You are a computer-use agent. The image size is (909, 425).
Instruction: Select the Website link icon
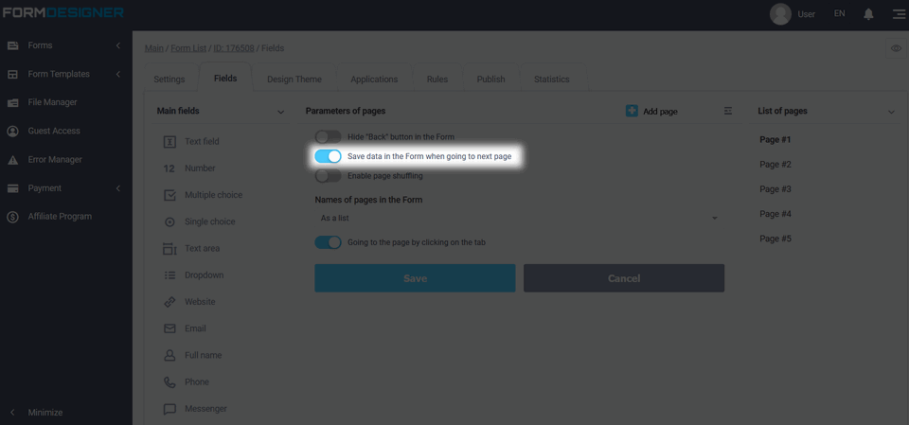[169, 302]
